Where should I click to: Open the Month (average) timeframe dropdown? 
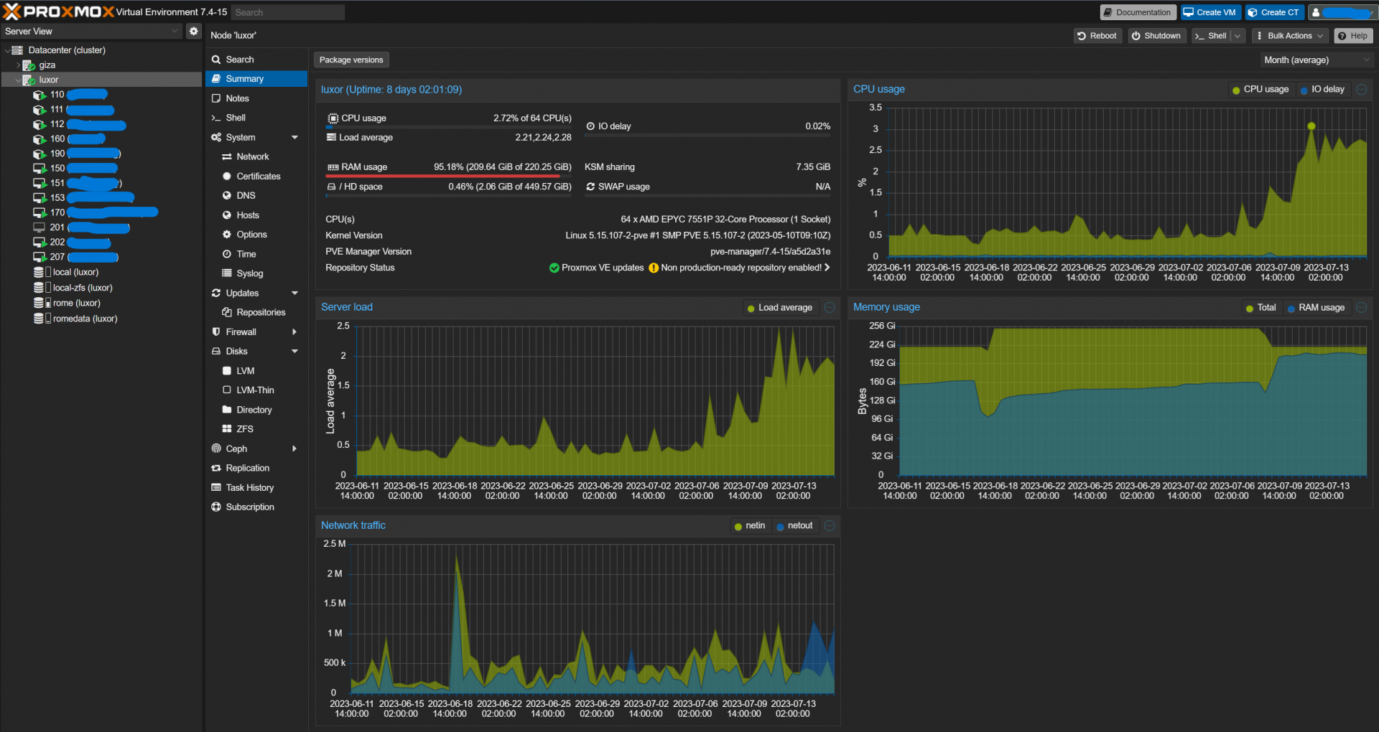click(x=1316, y=60)
